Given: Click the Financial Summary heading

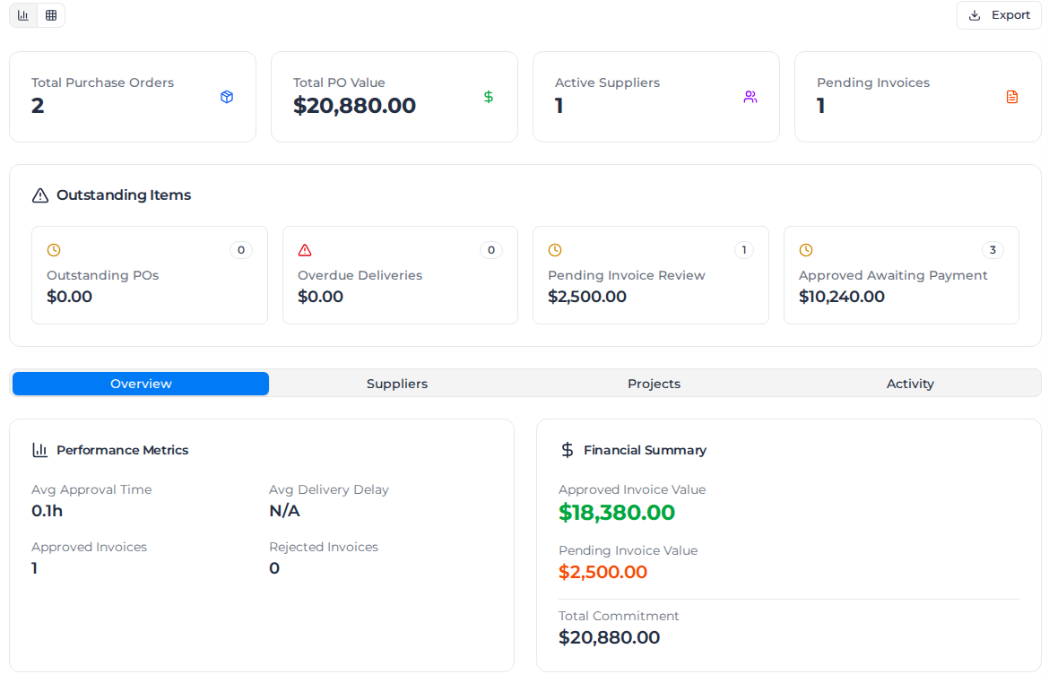Looking at the screenshot, I should [x=645, y=450].
